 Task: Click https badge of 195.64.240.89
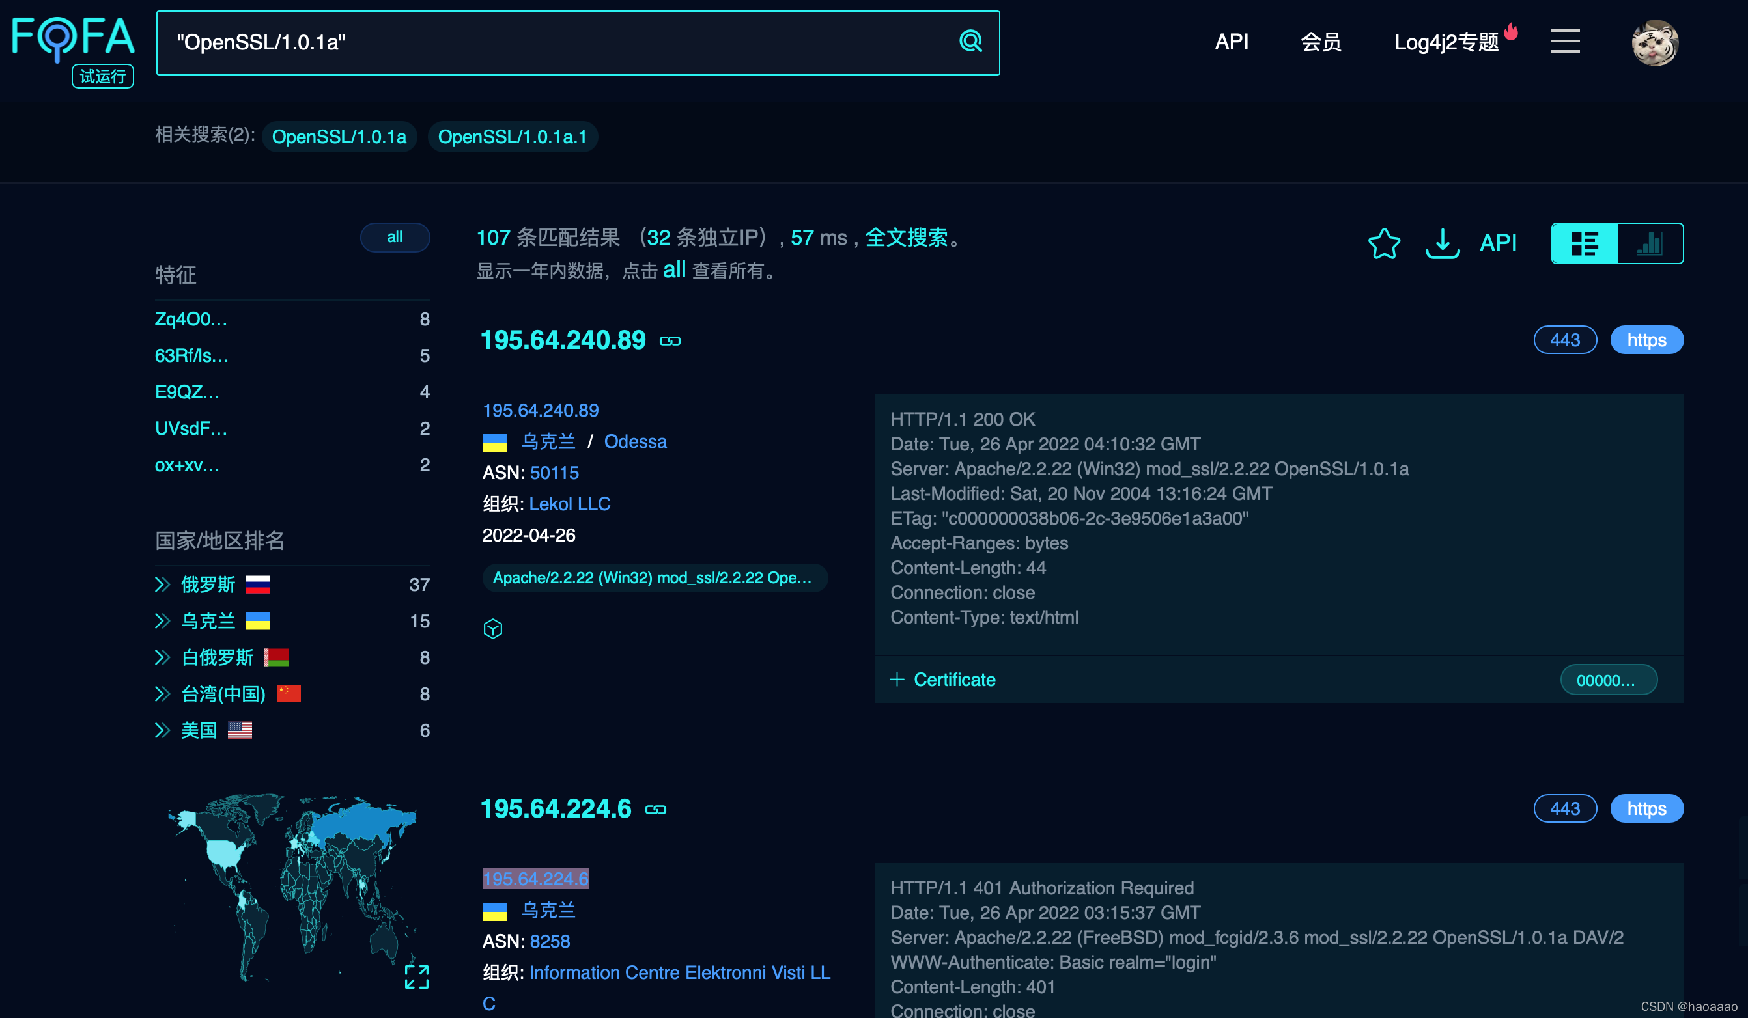tap(1646, 340)
